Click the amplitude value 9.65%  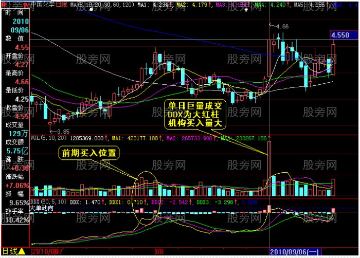click(19, 202)
